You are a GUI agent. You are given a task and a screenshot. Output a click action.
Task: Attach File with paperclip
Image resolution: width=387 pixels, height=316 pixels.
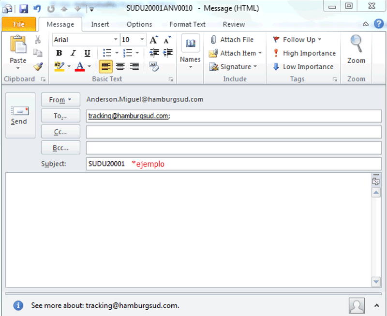click(x=232, y=40)
